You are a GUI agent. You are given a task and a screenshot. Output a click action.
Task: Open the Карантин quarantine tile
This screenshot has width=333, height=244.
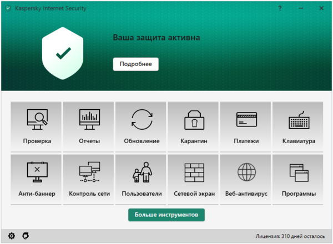pos(193,126)
